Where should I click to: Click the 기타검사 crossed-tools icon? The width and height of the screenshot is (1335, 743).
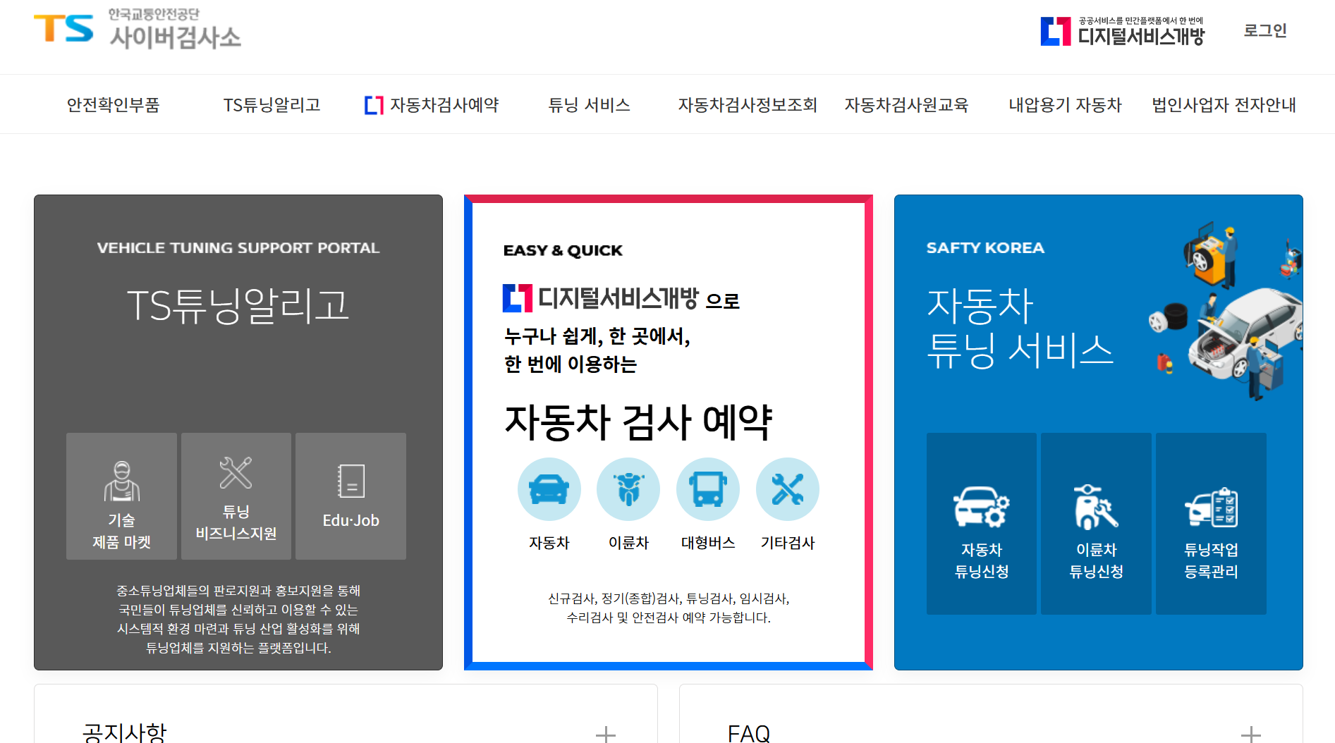coord(788,489)
